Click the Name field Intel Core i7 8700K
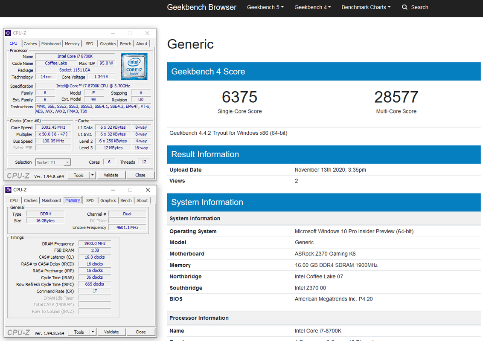The image size is (483, 341). [x=75, y=56]
